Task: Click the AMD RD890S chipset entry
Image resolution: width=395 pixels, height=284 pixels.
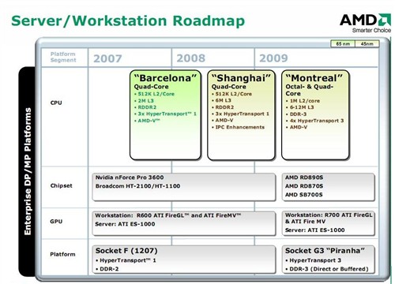Action: 304,177
